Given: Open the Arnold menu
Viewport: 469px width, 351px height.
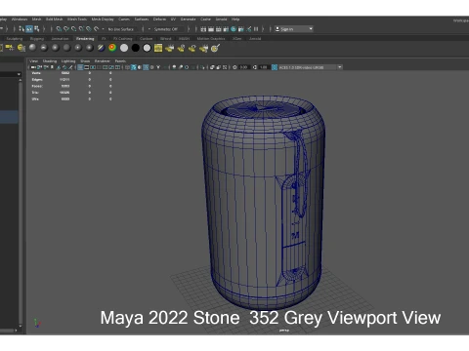Looking at the screenshot, I should tap(221, 19).
